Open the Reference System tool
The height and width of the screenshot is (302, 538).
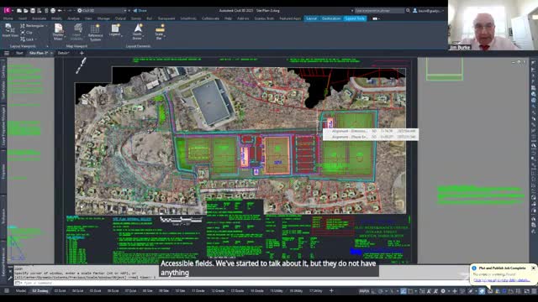[95, 33]
